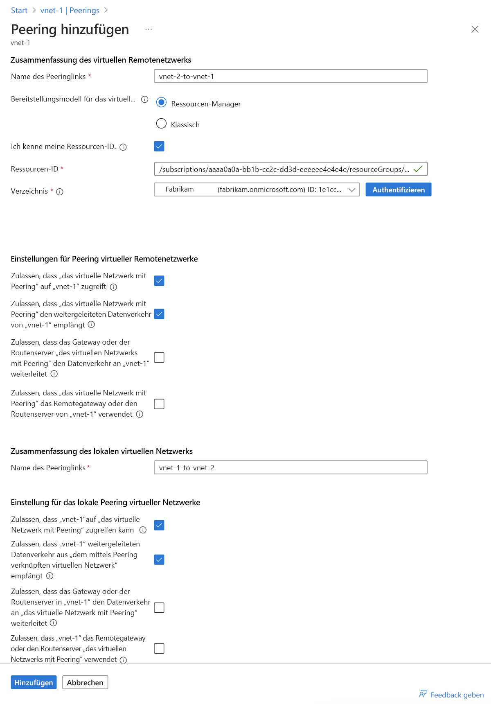491x704 pixels.
Task: Disable the weitergeleiteten Datenverkehr checkbox for vnet-1
Action: [160, 560]
